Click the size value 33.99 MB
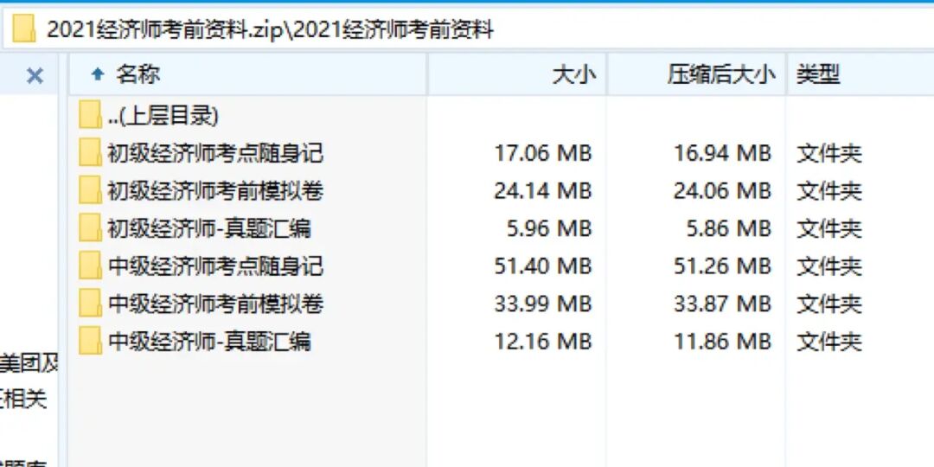934x467 pixels. 542,304
